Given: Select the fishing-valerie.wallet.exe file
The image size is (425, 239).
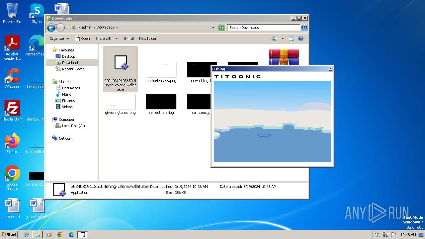Looking at the screenshot, I should [x=121, y=69].
